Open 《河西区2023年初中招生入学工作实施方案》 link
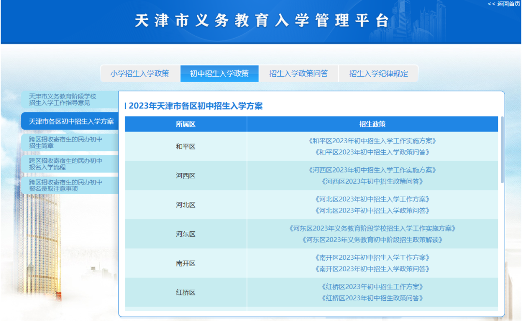This screenshot has width=522, height=321. coord(372,170)
